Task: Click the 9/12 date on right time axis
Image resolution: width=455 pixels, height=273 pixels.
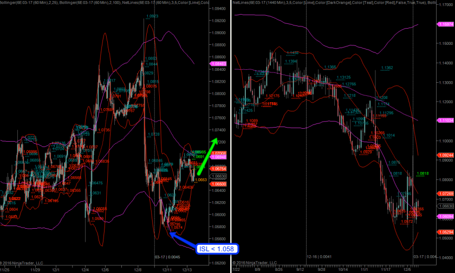Action: coord(300,270)
